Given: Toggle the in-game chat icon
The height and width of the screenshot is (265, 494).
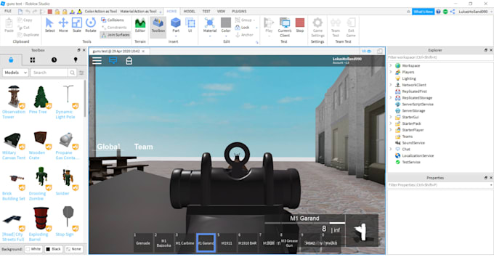Looking at the screenshot, I should [x=113, y=60].
